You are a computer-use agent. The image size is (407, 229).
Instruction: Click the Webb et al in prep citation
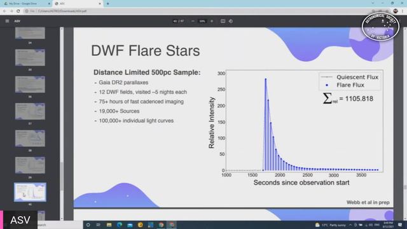(368, 202)
